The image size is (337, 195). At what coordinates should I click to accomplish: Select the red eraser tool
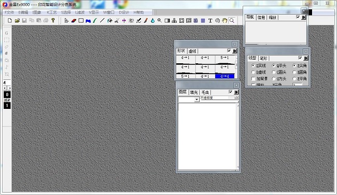(74, 21)
